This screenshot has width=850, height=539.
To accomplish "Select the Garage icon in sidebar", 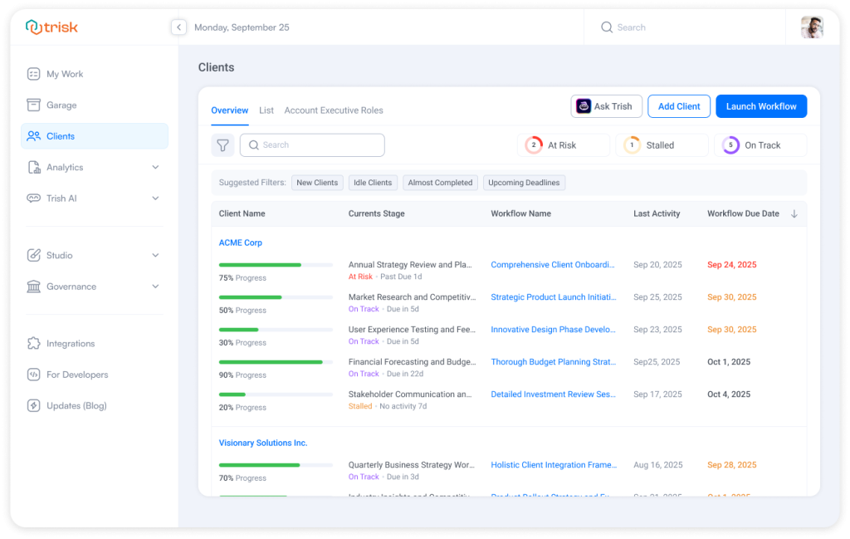I will [33, 105].
